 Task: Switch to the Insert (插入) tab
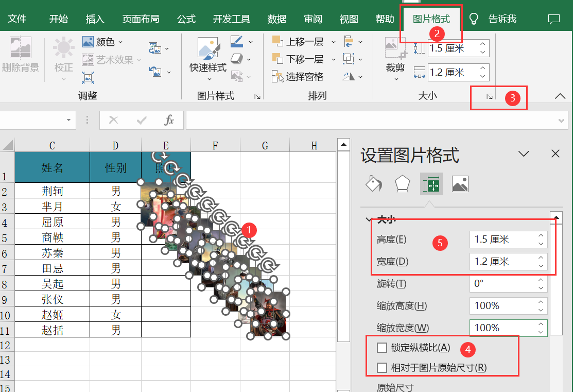pyautogui.click(x=95, y=19)
